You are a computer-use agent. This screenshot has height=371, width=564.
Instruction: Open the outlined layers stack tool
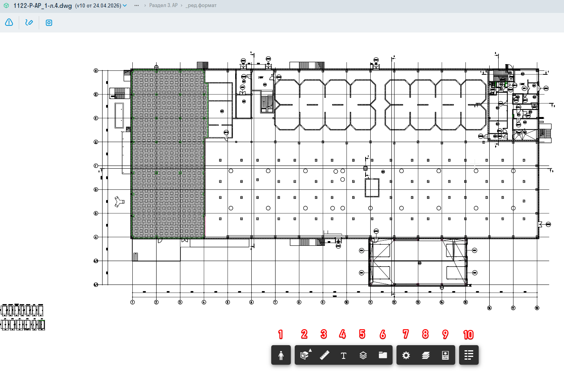(x=363, y=355)
